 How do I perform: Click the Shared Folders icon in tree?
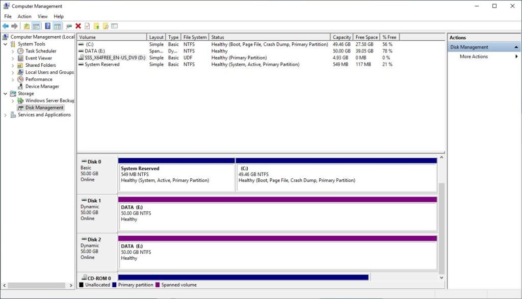(20, 65)
